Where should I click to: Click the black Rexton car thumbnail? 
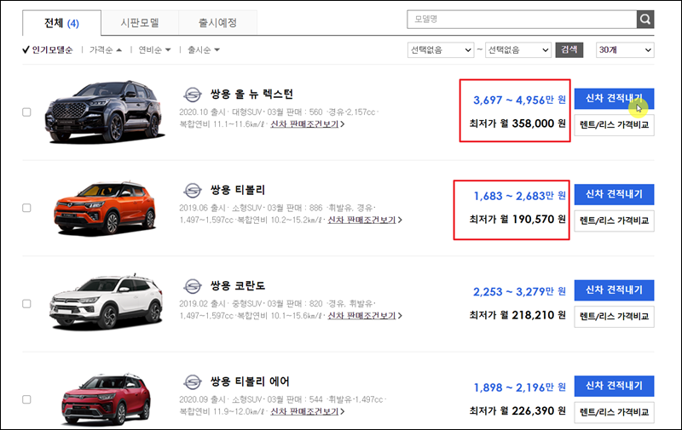click(105, 112)
